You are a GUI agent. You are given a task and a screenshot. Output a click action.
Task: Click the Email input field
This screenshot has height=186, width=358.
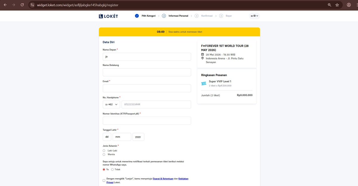pos(147,88)
